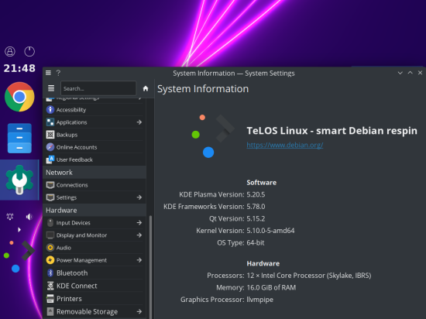The width and height of the screenshot is (426, 319).
Task: Open Online Accounts settings
Action: (x=94, y=147)
